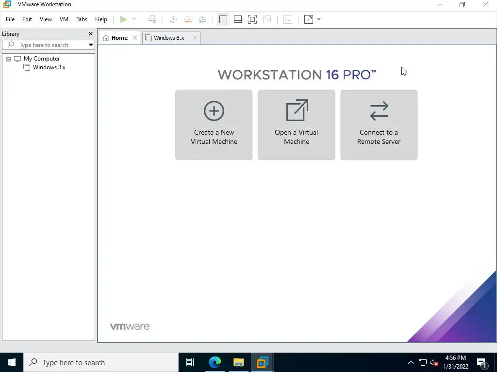Image resolution: width=497 pixels, height=372 pixels.
Task: Click Send Ctrl+Alt+Del toolbar icon
Action: click(x=152, y=19)
